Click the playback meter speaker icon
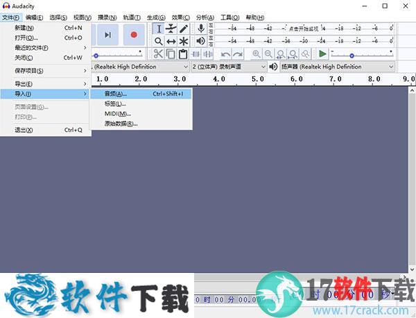416x318 pixels. click(201, 41)
